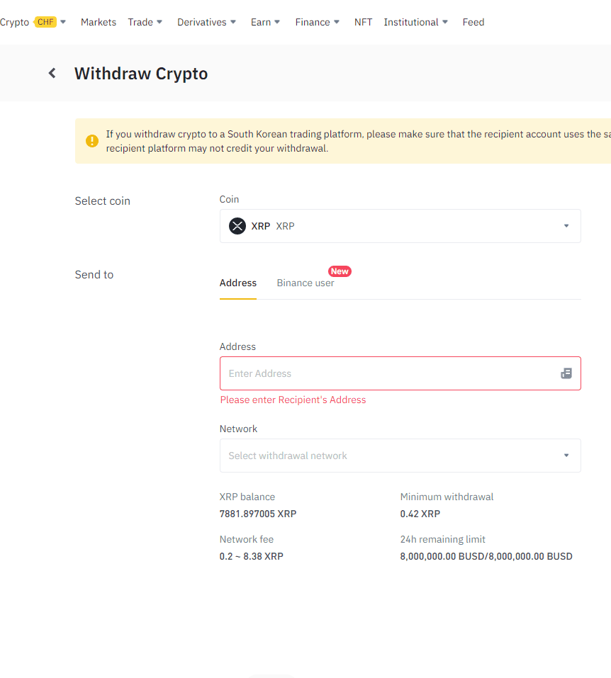The image size is (611, 678).
Task: Open the CHF currency badge
Action: point(45,22)
